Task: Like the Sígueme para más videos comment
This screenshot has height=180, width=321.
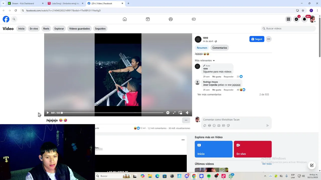Action: (217, 76)
